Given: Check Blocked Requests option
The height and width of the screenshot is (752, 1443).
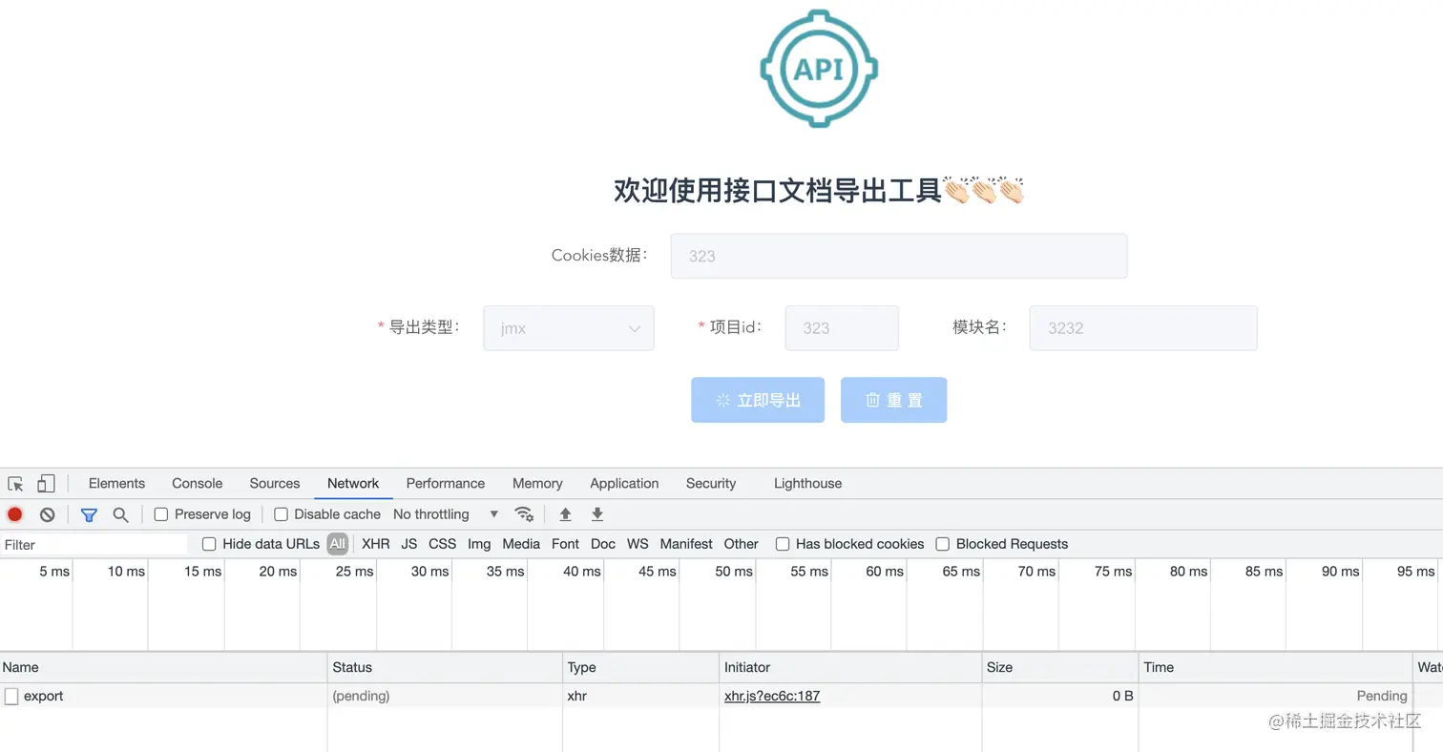Looking at the screenshot, I should coord(943,544).
